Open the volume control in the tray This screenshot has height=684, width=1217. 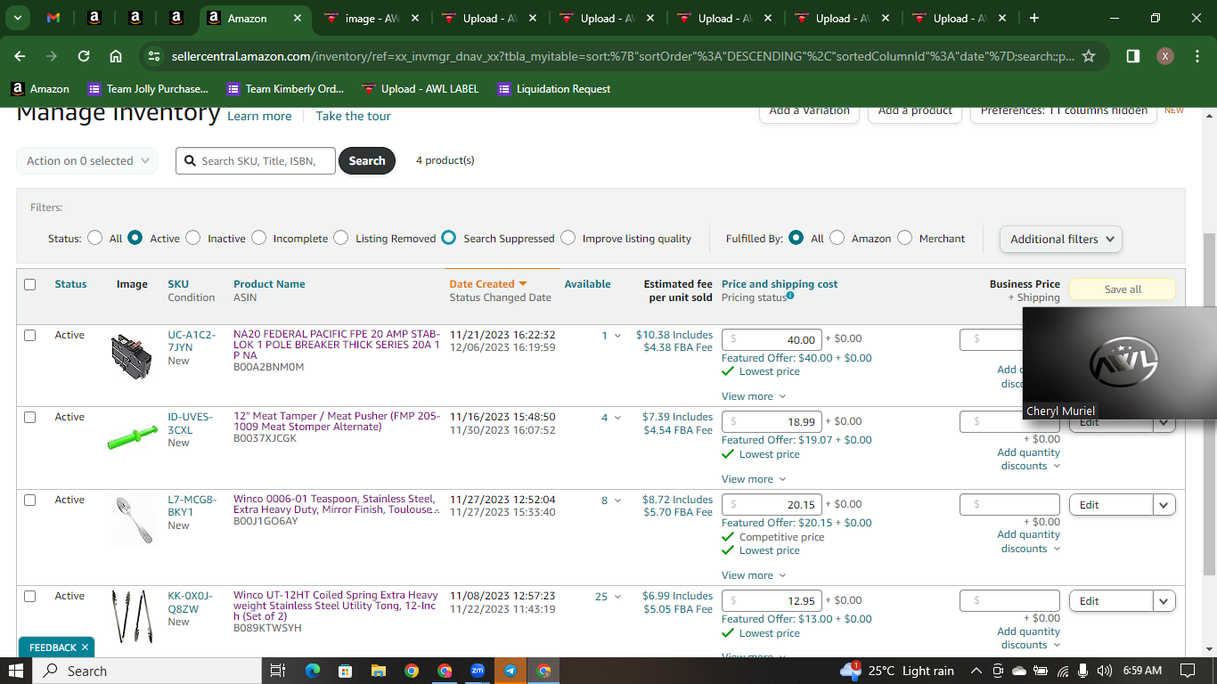(x=1105, y=671)
